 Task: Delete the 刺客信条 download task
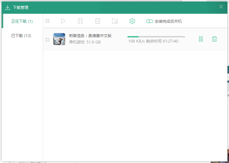[214, 39]
